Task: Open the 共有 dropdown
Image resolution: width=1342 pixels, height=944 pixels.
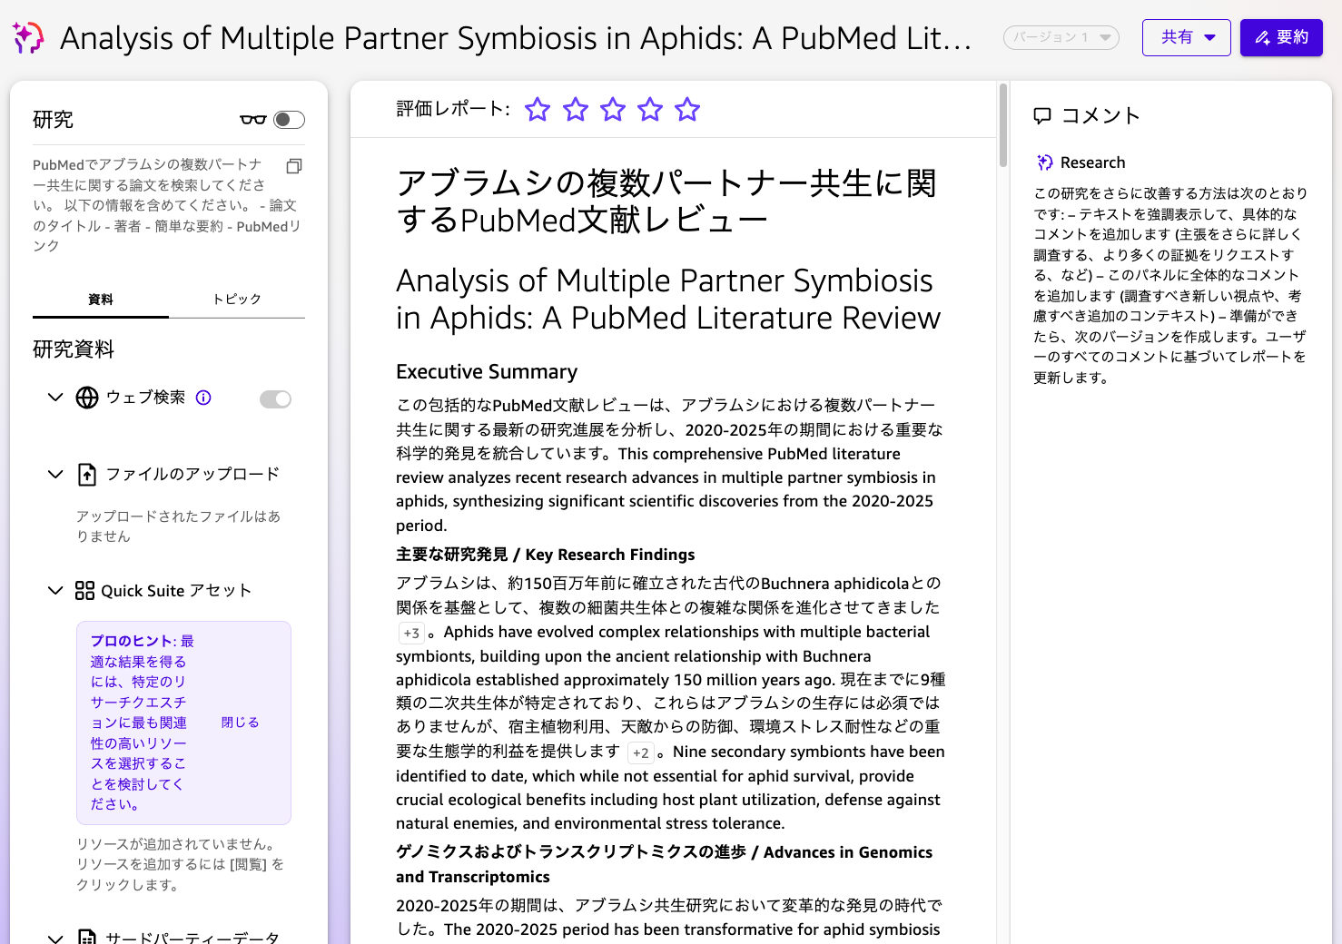Action: (1186, 37)
